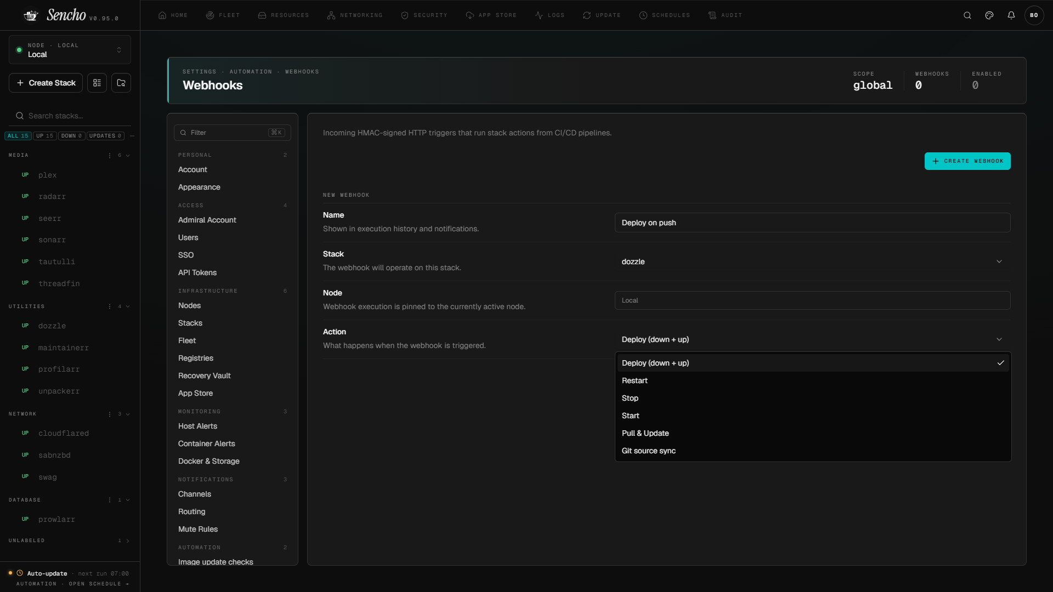Viewport: 1053px width, 592px height.
Task: Open the Fleet section
Action: click(x=223, y=15)
